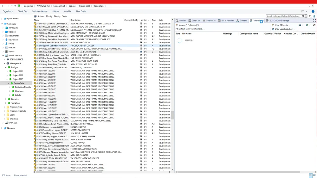
Task: Click the Downloads folder icon
Action: 6,40
